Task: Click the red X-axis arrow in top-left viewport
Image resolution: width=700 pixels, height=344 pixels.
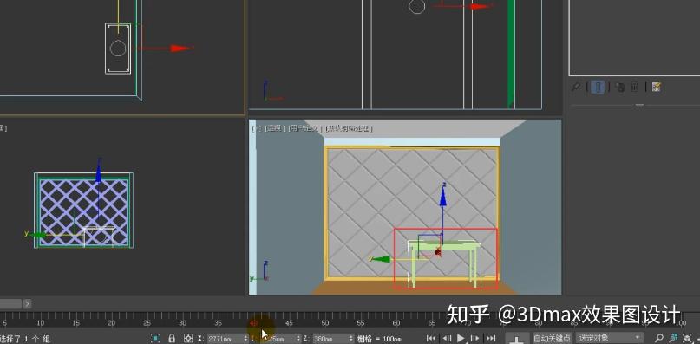Action: click(x=181, y=49)
